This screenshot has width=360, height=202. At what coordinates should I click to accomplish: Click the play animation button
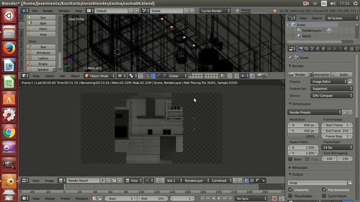219,198
